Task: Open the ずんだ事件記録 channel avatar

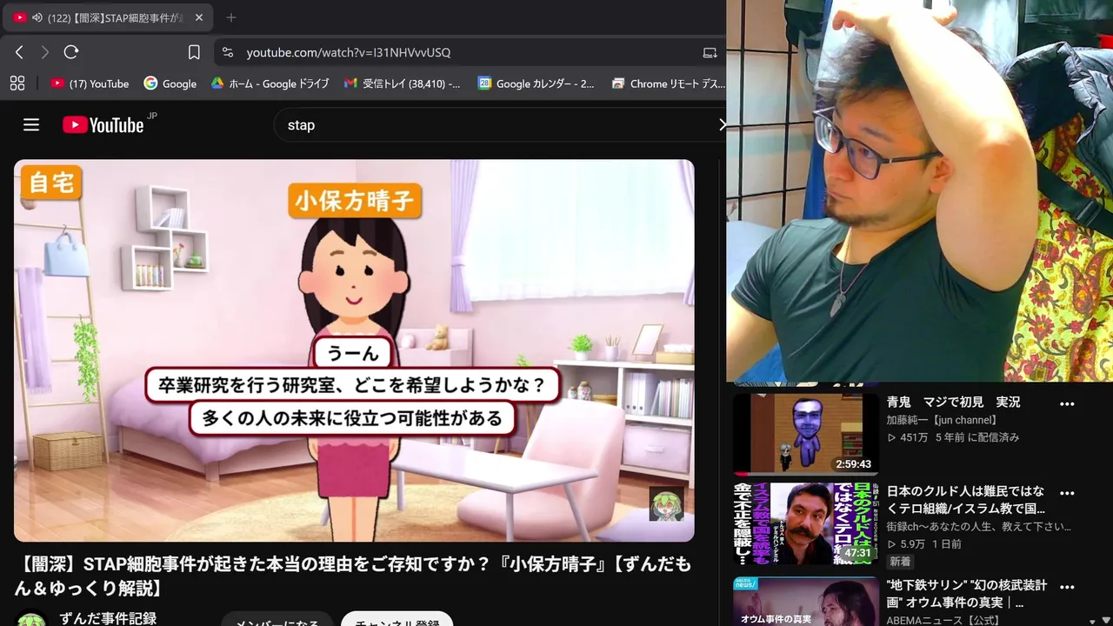Action: (x=31, y=619)
